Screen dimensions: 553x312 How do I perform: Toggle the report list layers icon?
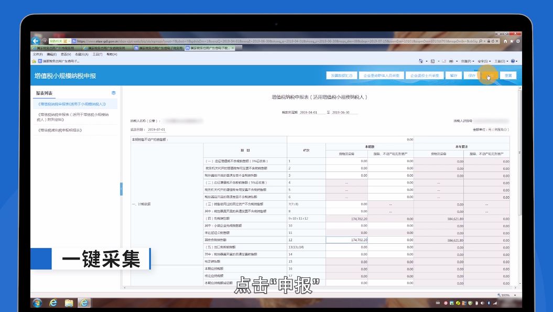click(114, 93)
